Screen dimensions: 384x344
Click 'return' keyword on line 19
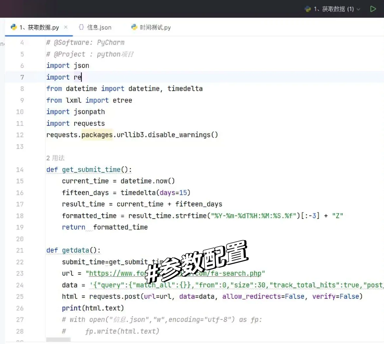pos(73,227)
